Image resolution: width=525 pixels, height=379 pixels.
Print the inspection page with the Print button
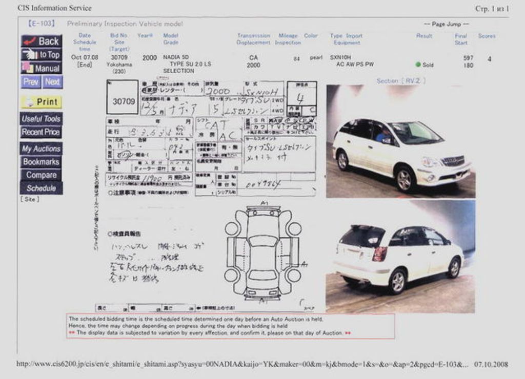(42, 102)
